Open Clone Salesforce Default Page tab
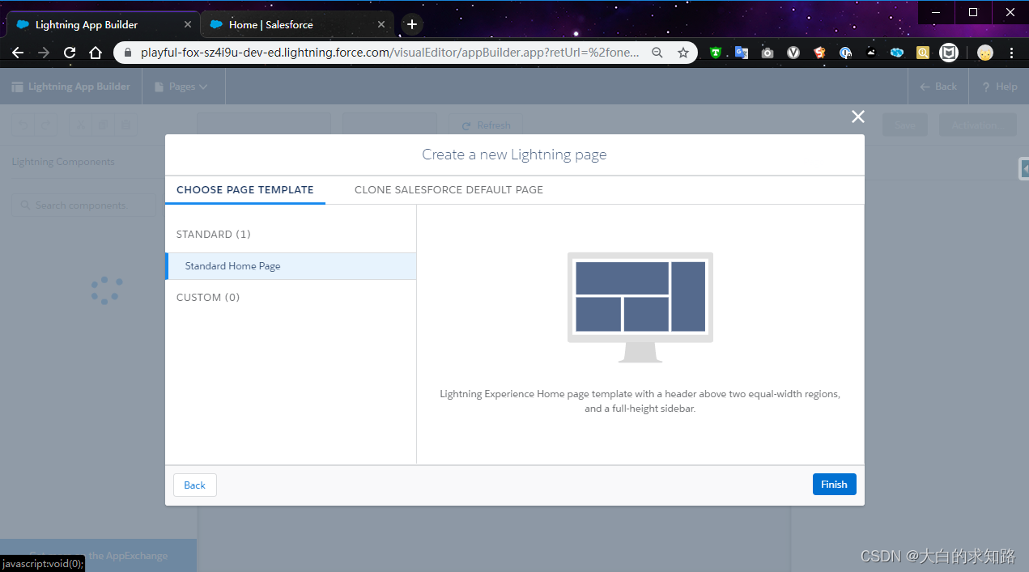The width and height of the screenshot is (1029, 572). (449, 189)
